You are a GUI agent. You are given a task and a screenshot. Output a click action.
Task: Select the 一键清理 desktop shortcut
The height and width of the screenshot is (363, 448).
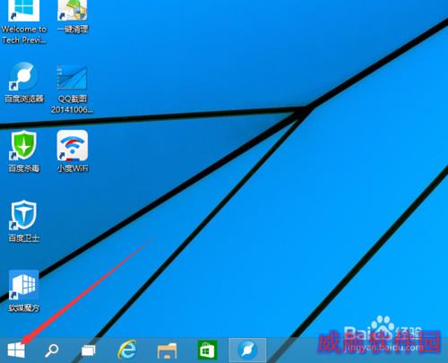73,16
